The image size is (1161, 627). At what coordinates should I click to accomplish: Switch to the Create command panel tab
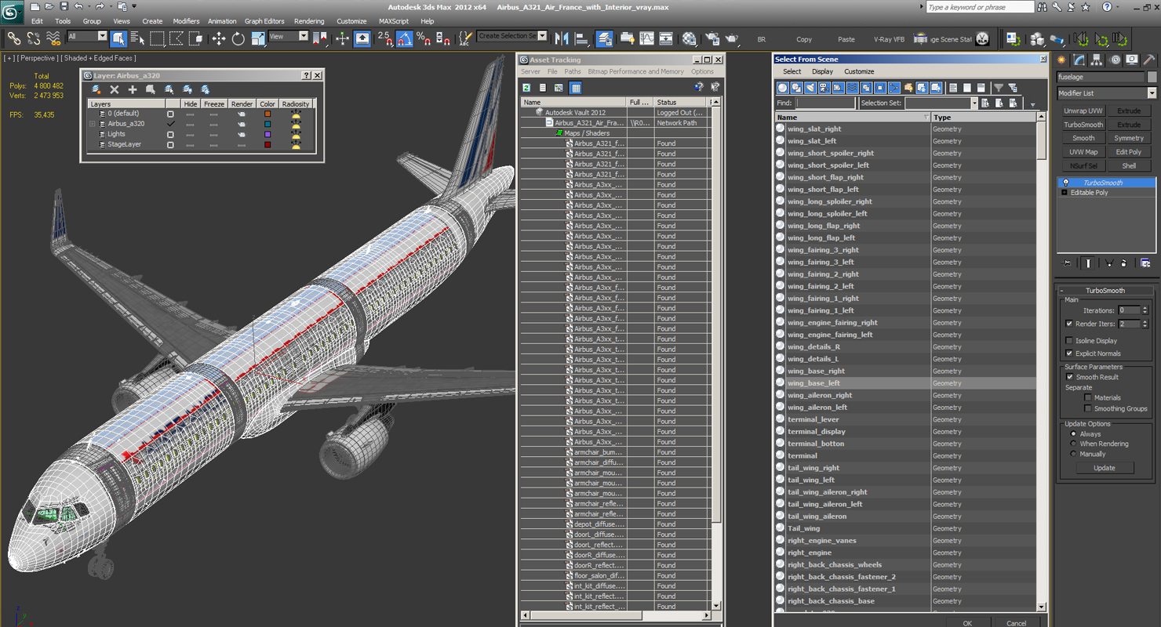coord(1062,60)
